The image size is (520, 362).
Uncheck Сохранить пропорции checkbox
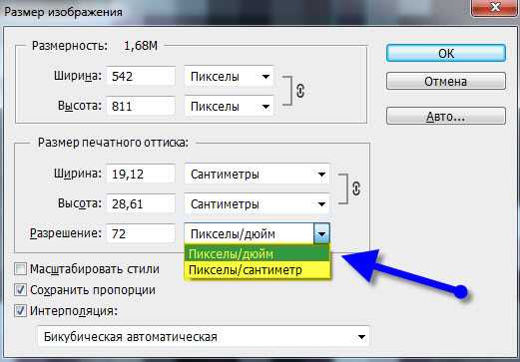[x=20, y=290]
